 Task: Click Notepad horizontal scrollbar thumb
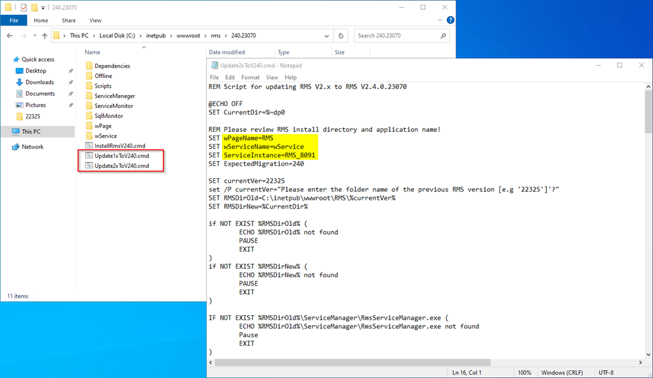pos(352,363)
